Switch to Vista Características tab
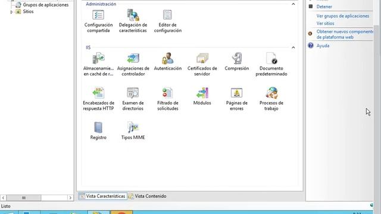 point(103,196)
